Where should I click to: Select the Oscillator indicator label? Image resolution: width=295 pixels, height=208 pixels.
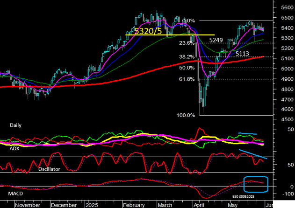click(x=49, y=169)
